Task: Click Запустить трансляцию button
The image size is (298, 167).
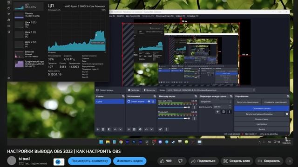Action: [x=248, y=102]
